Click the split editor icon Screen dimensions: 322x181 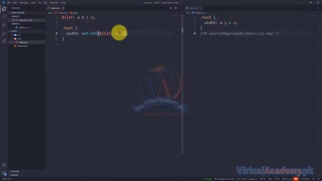pyautogui.click(x=176, y=8)
